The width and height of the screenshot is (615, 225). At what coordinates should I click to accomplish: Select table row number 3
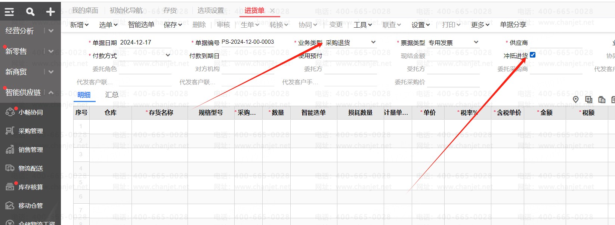point(81,154)
